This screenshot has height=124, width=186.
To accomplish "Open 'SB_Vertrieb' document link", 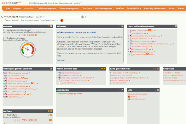I will pyautogui.click(x=13, y=97).
